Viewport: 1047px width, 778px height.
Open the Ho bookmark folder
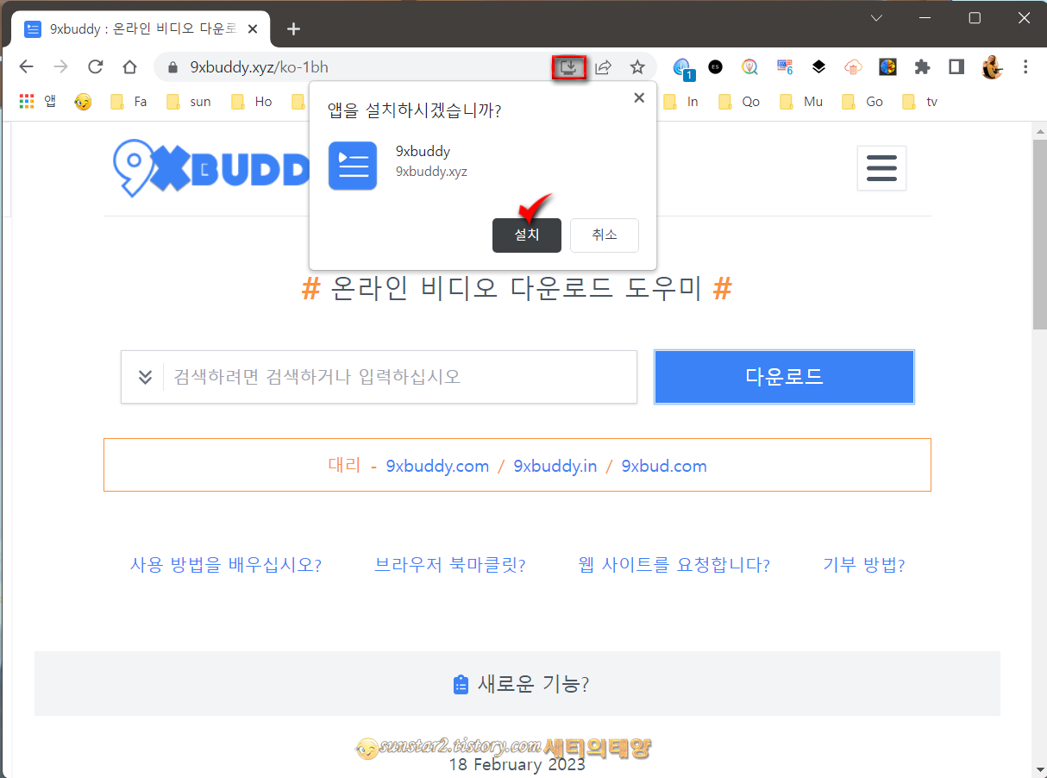coord(253,102)
